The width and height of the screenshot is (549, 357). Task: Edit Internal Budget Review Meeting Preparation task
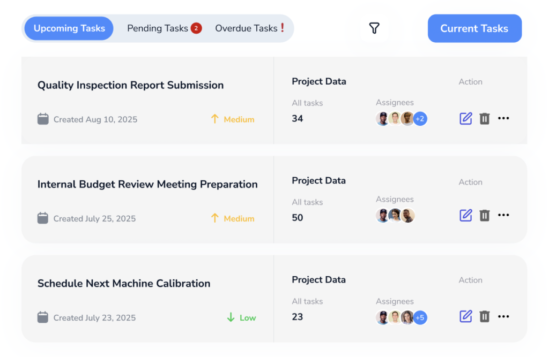coord(466,215)
